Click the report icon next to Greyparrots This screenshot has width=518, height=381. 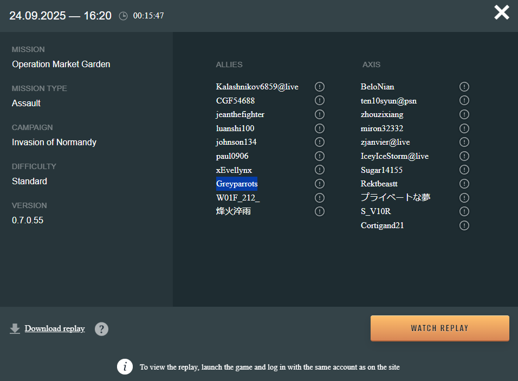click(x=320, y=184)
